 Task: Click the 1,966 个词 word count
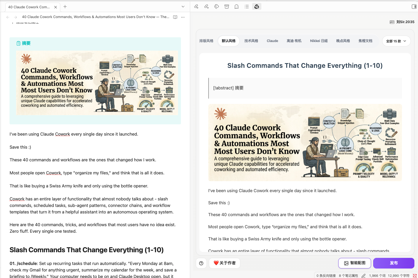tap(377, 276)
